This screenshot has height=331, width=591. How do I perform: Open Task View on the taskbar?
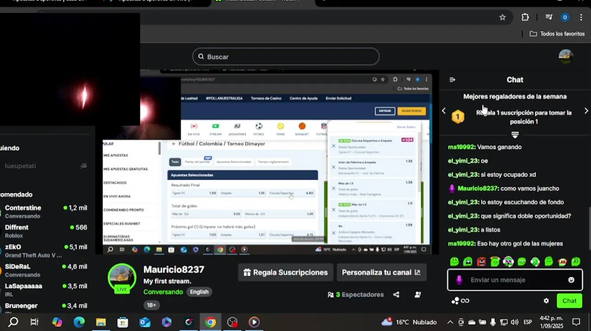(35, 322)
